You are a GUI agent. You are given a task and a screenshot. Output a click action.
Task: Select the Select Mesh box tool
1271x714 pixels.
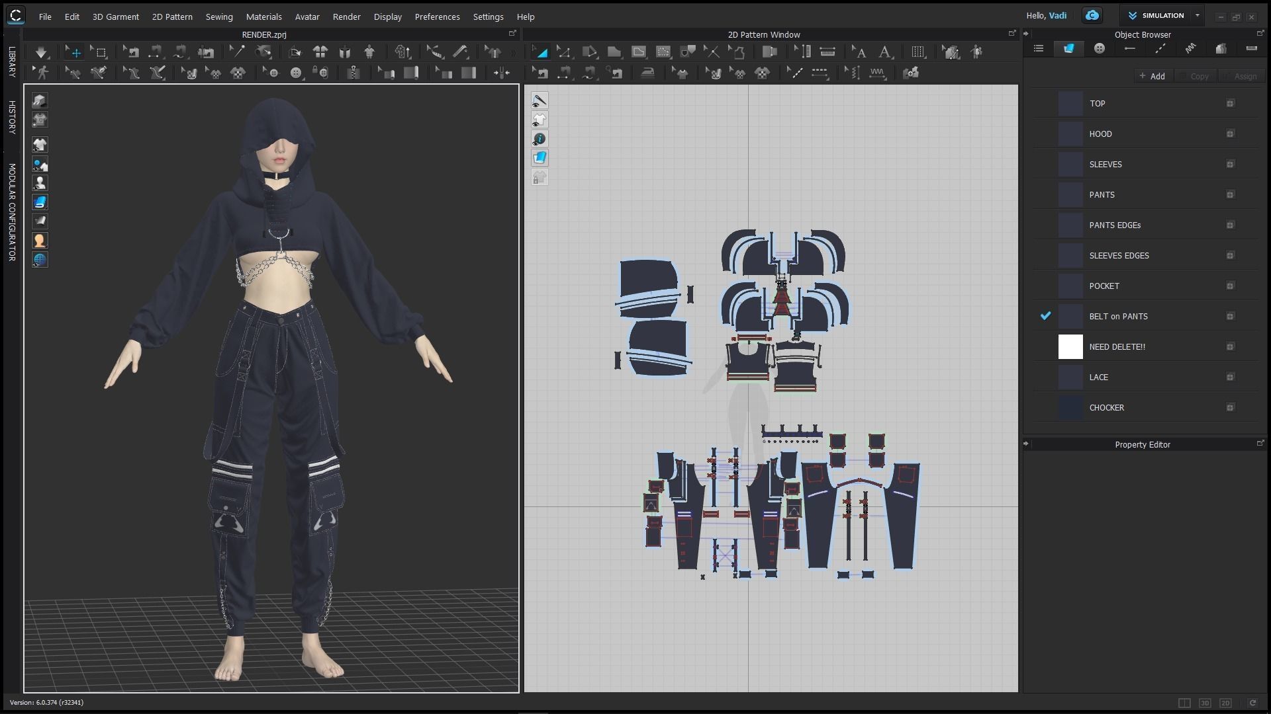pos(99,52)
